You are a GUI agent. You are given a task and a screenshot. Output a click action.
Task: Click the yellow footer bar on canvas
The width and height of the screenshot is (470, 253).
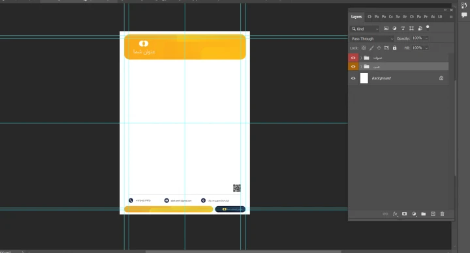click(168, 209)
